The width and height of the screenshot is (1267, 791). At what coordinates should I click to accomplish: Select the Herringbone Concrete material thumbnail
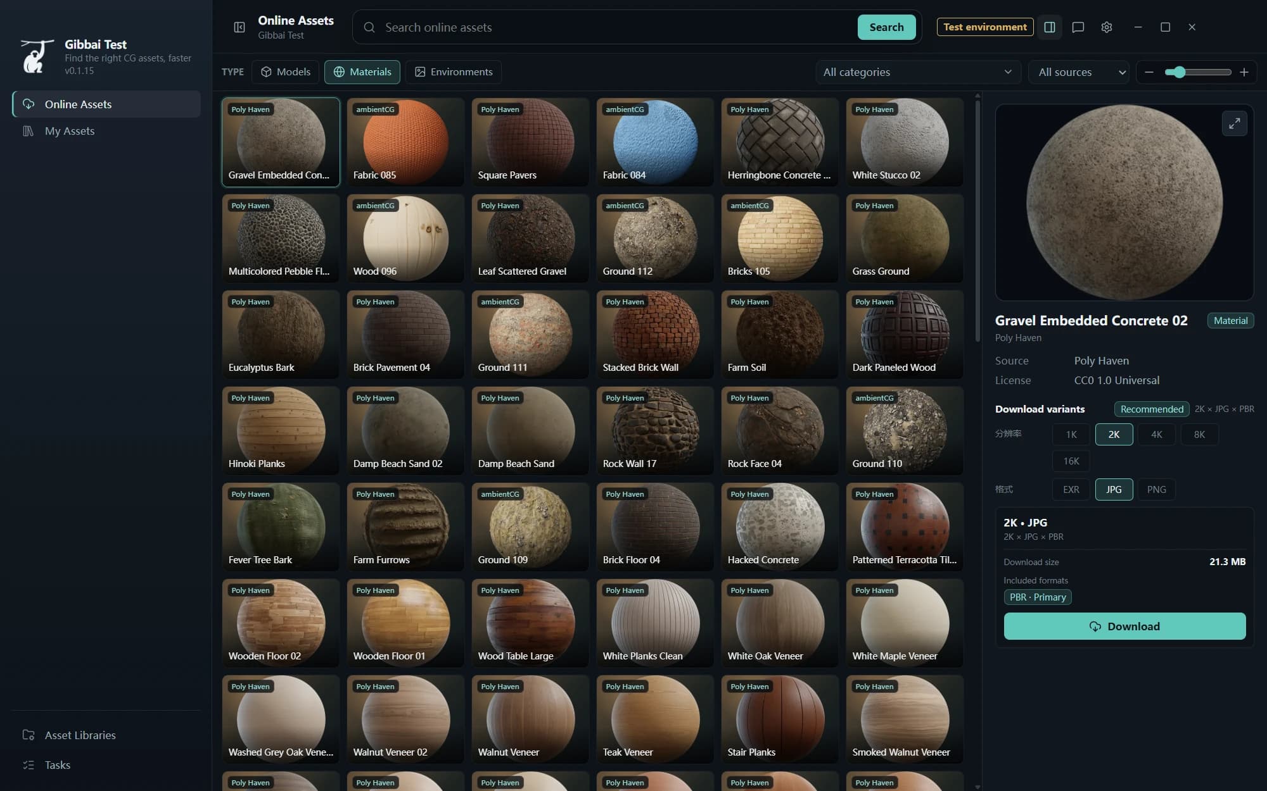pos(779,142)
